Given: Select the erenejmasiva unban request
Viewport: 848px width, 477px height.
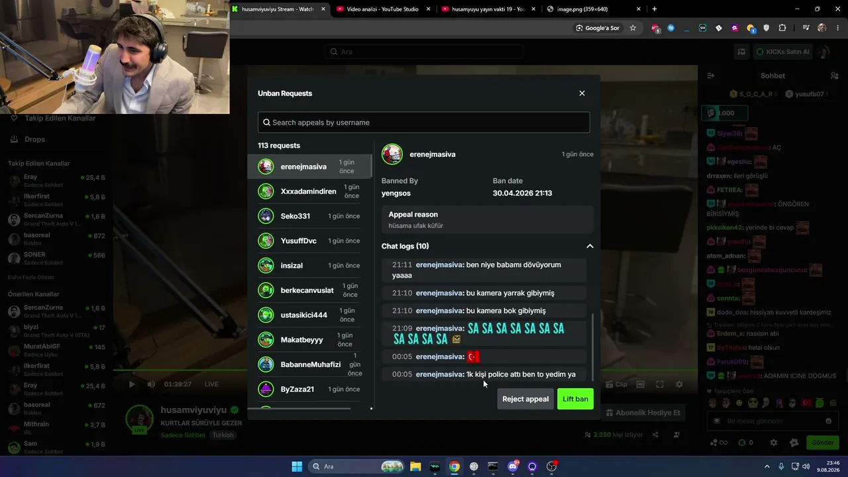Looking at the screenshot, I should click(x=309, y=166).
